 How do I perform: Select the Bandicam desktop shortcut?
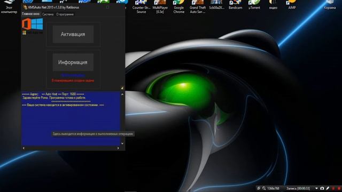tap(235, 5)
